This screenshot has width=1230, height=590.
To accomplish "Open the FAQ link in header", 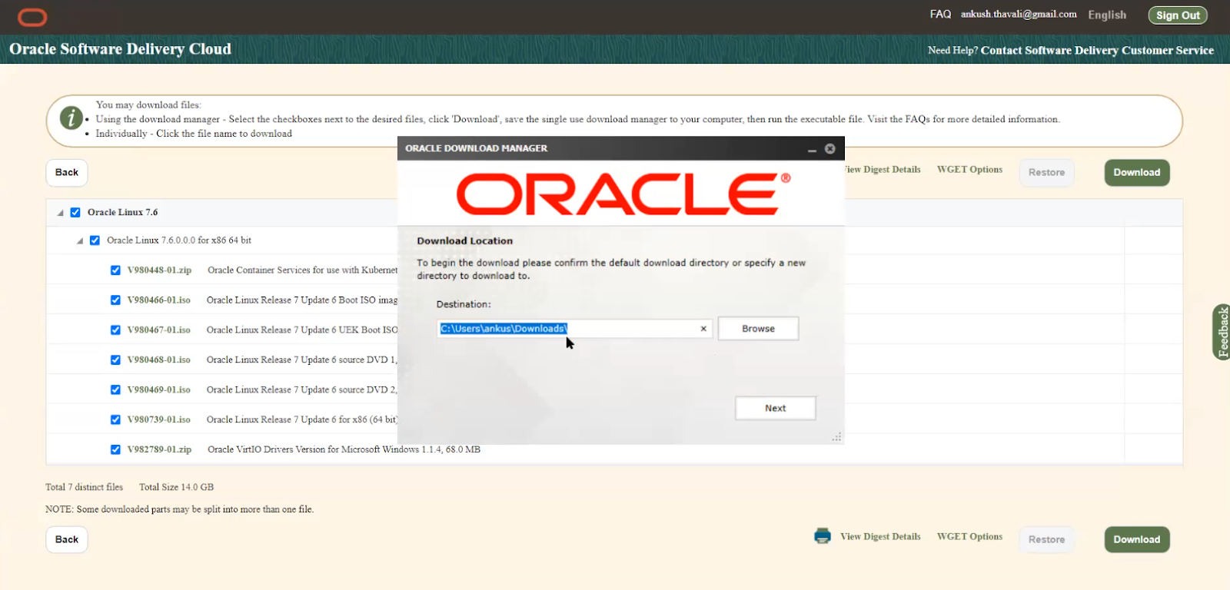I will click(940, 15).
